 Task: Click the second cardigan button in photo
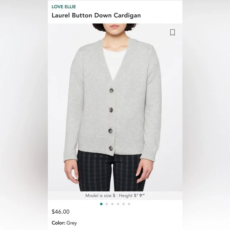[x=111, y=110]
